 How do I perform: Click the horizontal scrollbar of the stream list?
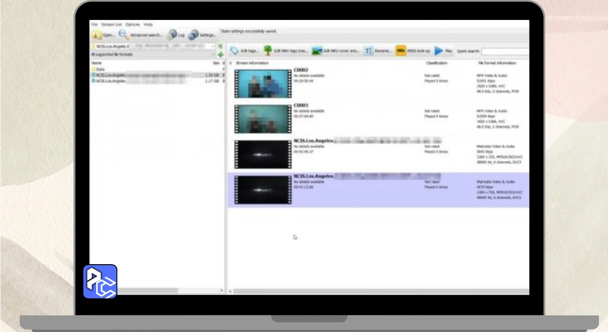(x=381, y=291)
